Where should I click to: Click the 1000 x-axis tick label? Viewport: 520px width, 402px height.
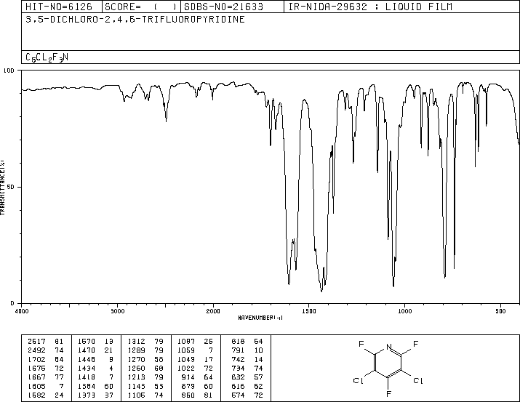pos(404,311)
